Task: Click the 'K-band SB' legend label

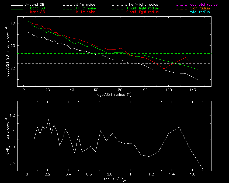Action: click(x=35, y=12)
